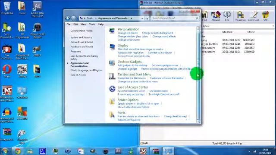Click the Taskbar and Start Menu icon
The height and width of the screenshot is (155, 276).
112,76
